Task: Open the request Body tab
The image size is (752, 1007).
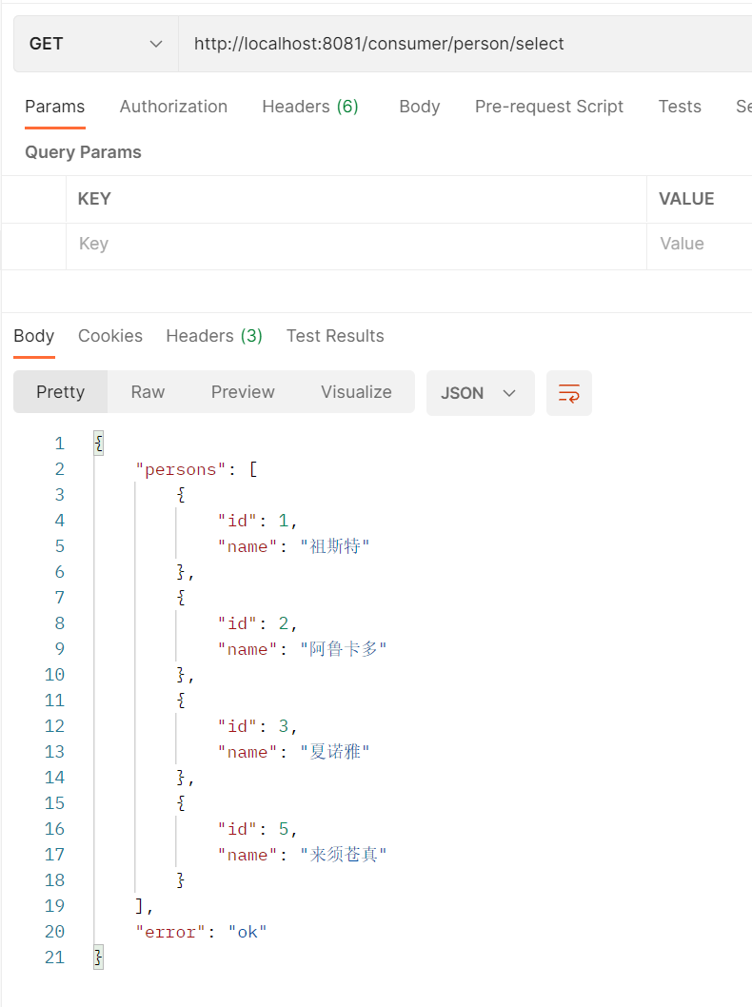Action: (x=420, y=107)
